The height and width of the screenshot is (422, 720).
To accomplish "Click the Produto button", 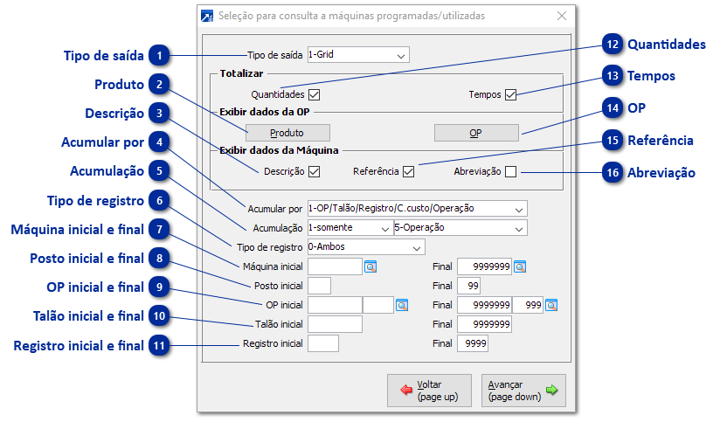I will (287, 133).
